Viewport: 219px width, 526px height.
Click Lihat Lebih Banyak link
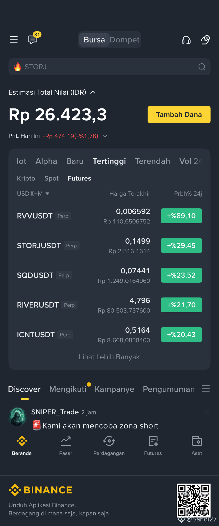click(109, 357)
